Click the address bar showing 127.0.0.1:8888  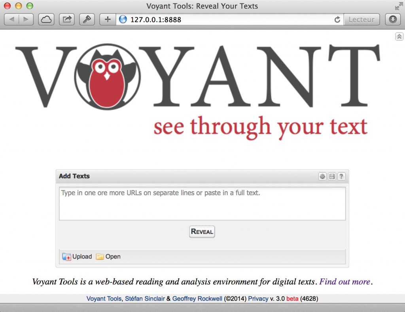point(230,19)
